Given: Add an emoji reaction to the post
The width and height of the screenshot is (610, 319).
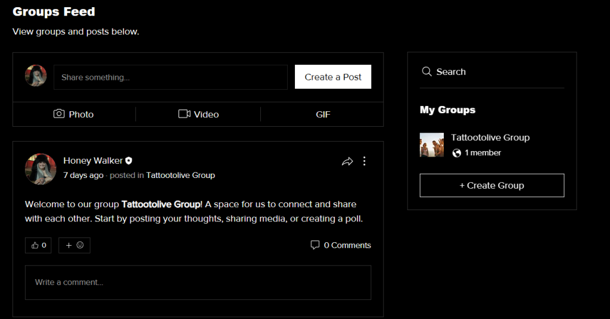Looking at the screenshot, I should pyautogui.click(x=74, y=245).
